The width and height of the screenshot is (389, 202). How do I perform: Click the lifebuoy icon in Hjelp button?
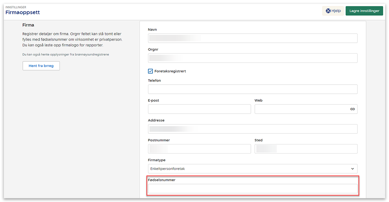point(328,11)
